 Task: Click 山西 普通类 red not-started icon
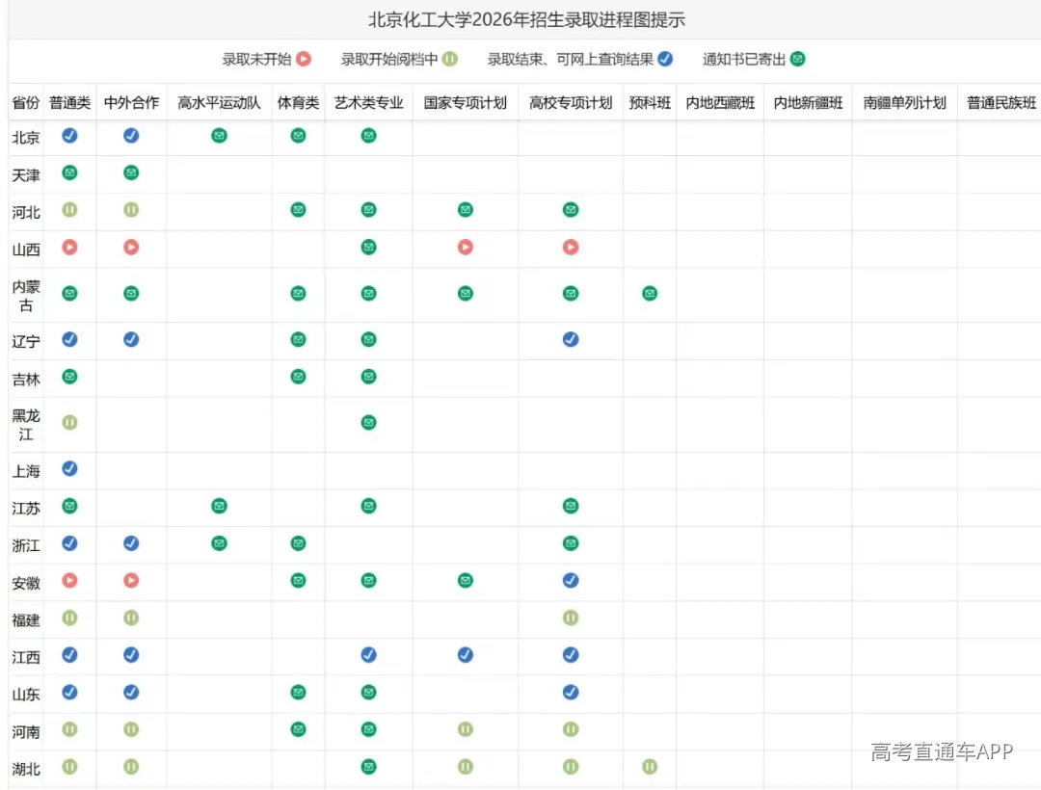pos(69,247)
